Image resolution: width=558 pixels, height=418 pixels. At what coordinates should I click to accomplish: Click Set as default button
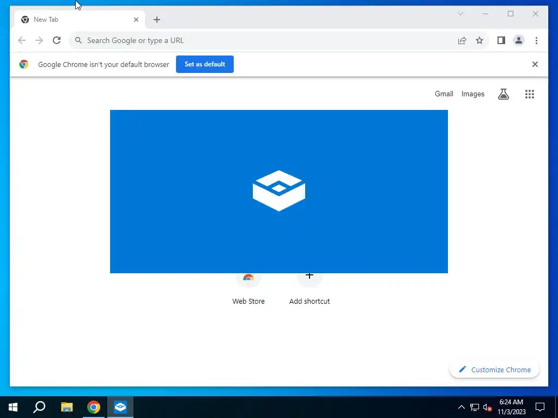coord(205,64)
